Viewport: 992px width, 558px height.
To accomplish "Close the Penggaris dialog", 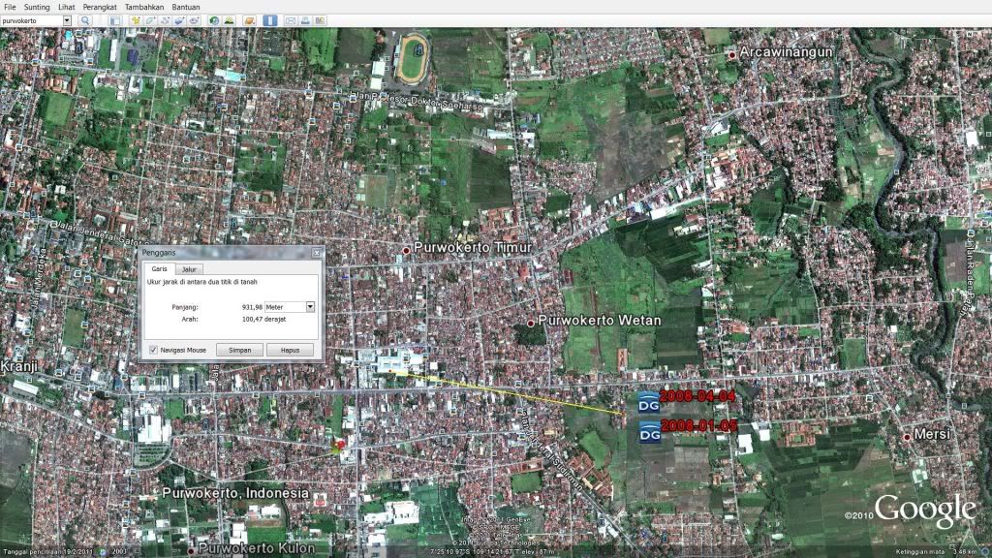I will pos(317,253).
